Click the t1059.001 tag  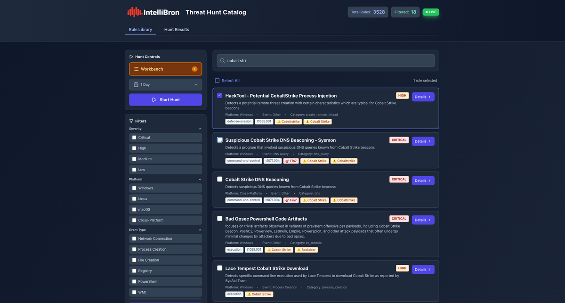click(254, 250)
